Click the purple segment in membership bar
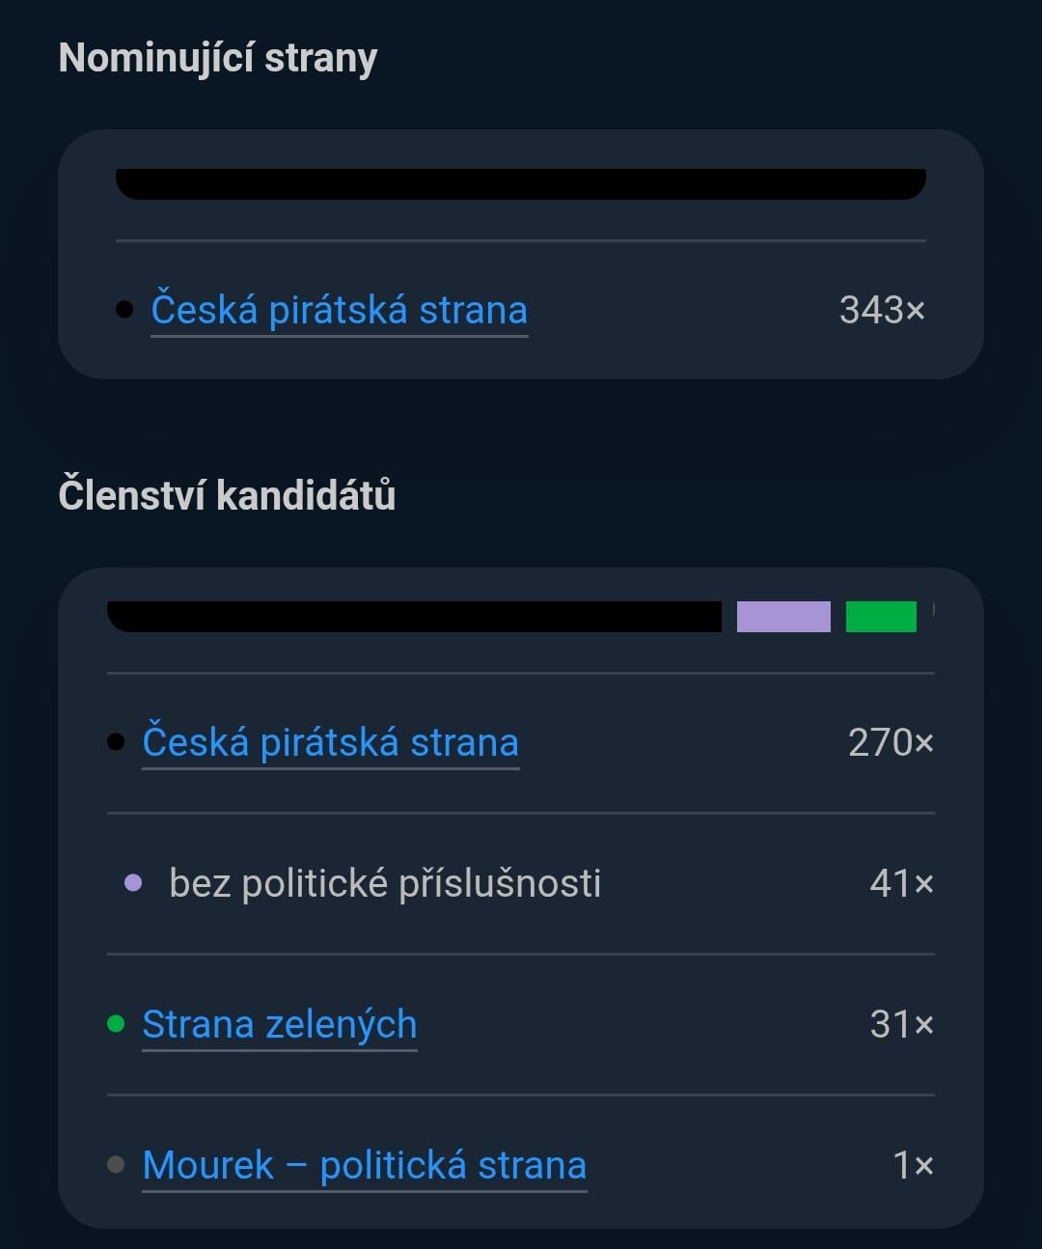The image size is (1042, 1249). pos(783,617)
